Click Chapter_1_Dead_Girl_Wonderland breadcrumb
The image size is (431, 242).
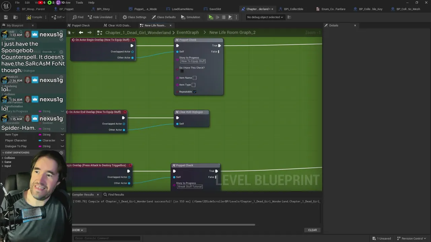pos(138,32)
